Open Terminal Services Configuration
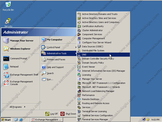The width and height of the screenshot is (162, 122). (x=104, y=115)
